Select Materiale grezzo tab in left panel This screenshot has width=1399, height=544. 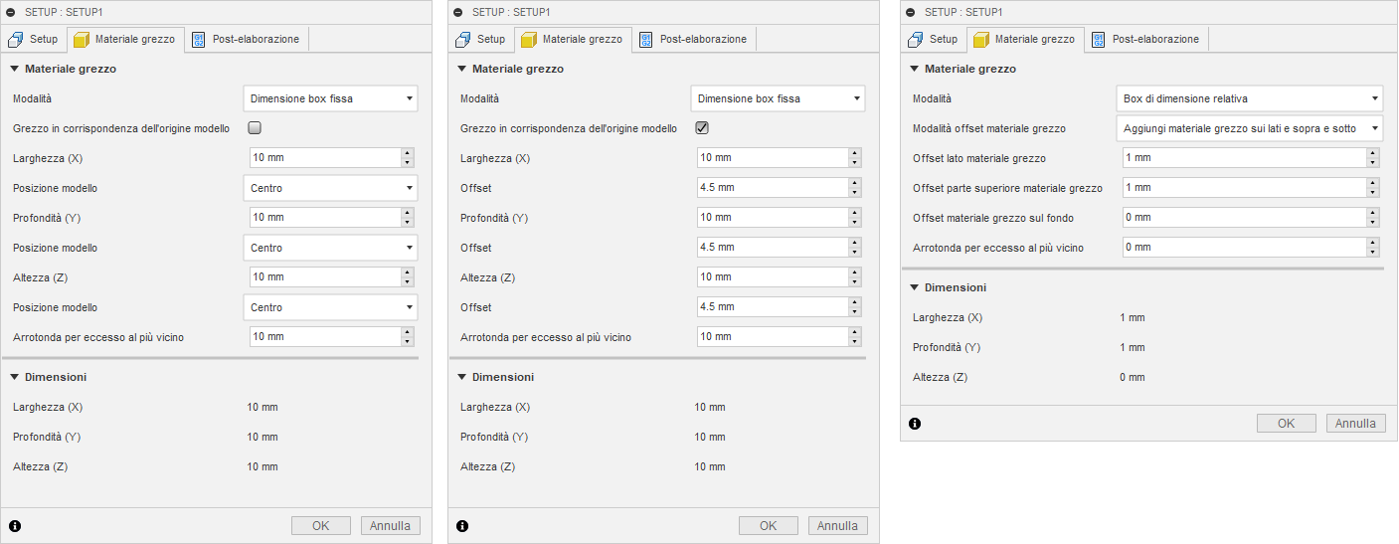[124, 40]
